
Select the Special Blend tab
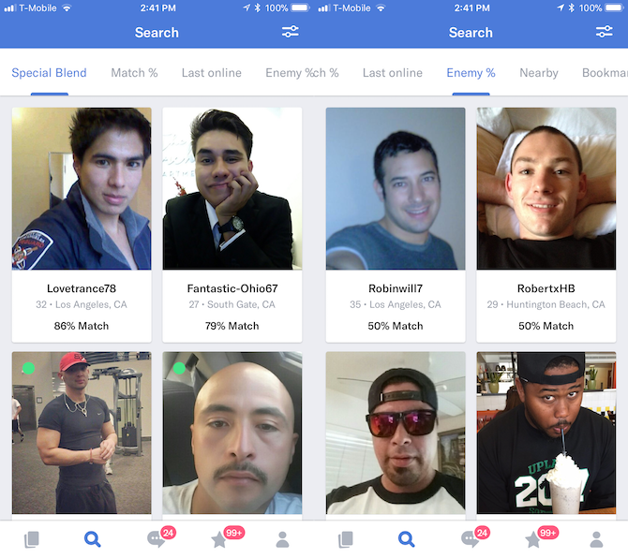(x=50, y=73)
